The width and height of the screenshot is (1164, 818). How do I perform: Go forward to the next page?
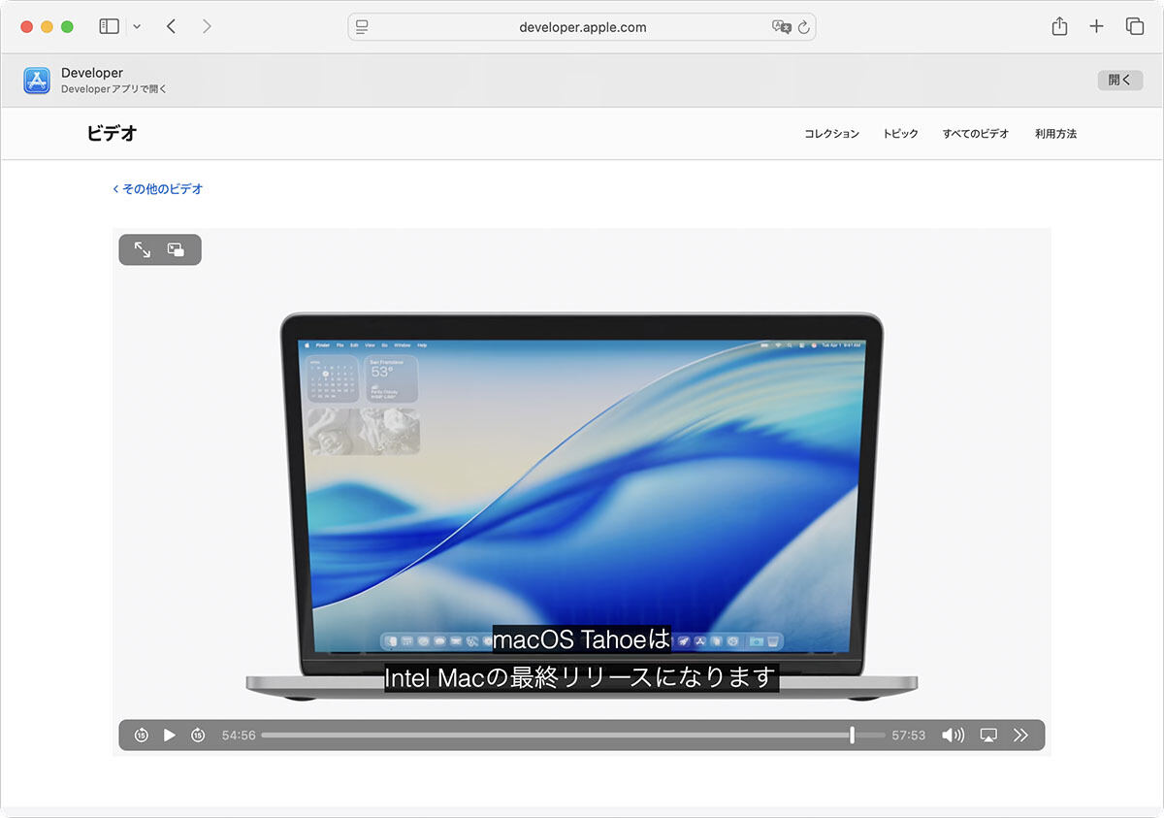point(207,27)
